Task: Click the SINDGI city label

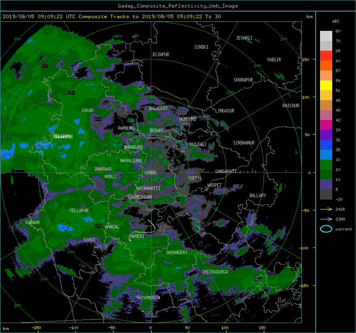Action: tap(201, 47)
